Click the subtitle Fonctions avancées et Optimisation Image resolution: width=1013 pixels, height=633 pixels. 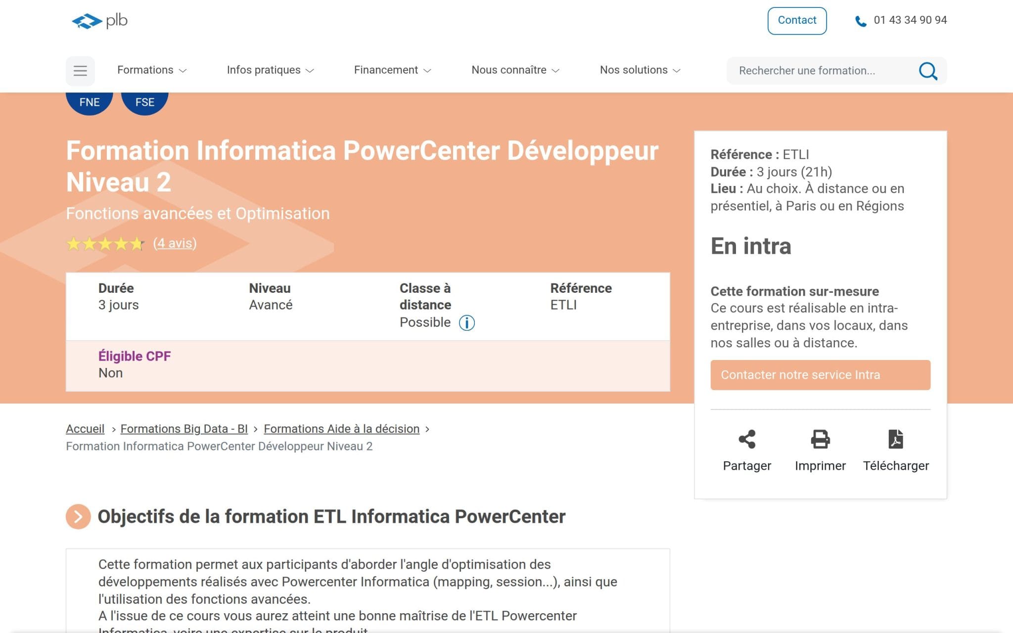coord(198,214)
